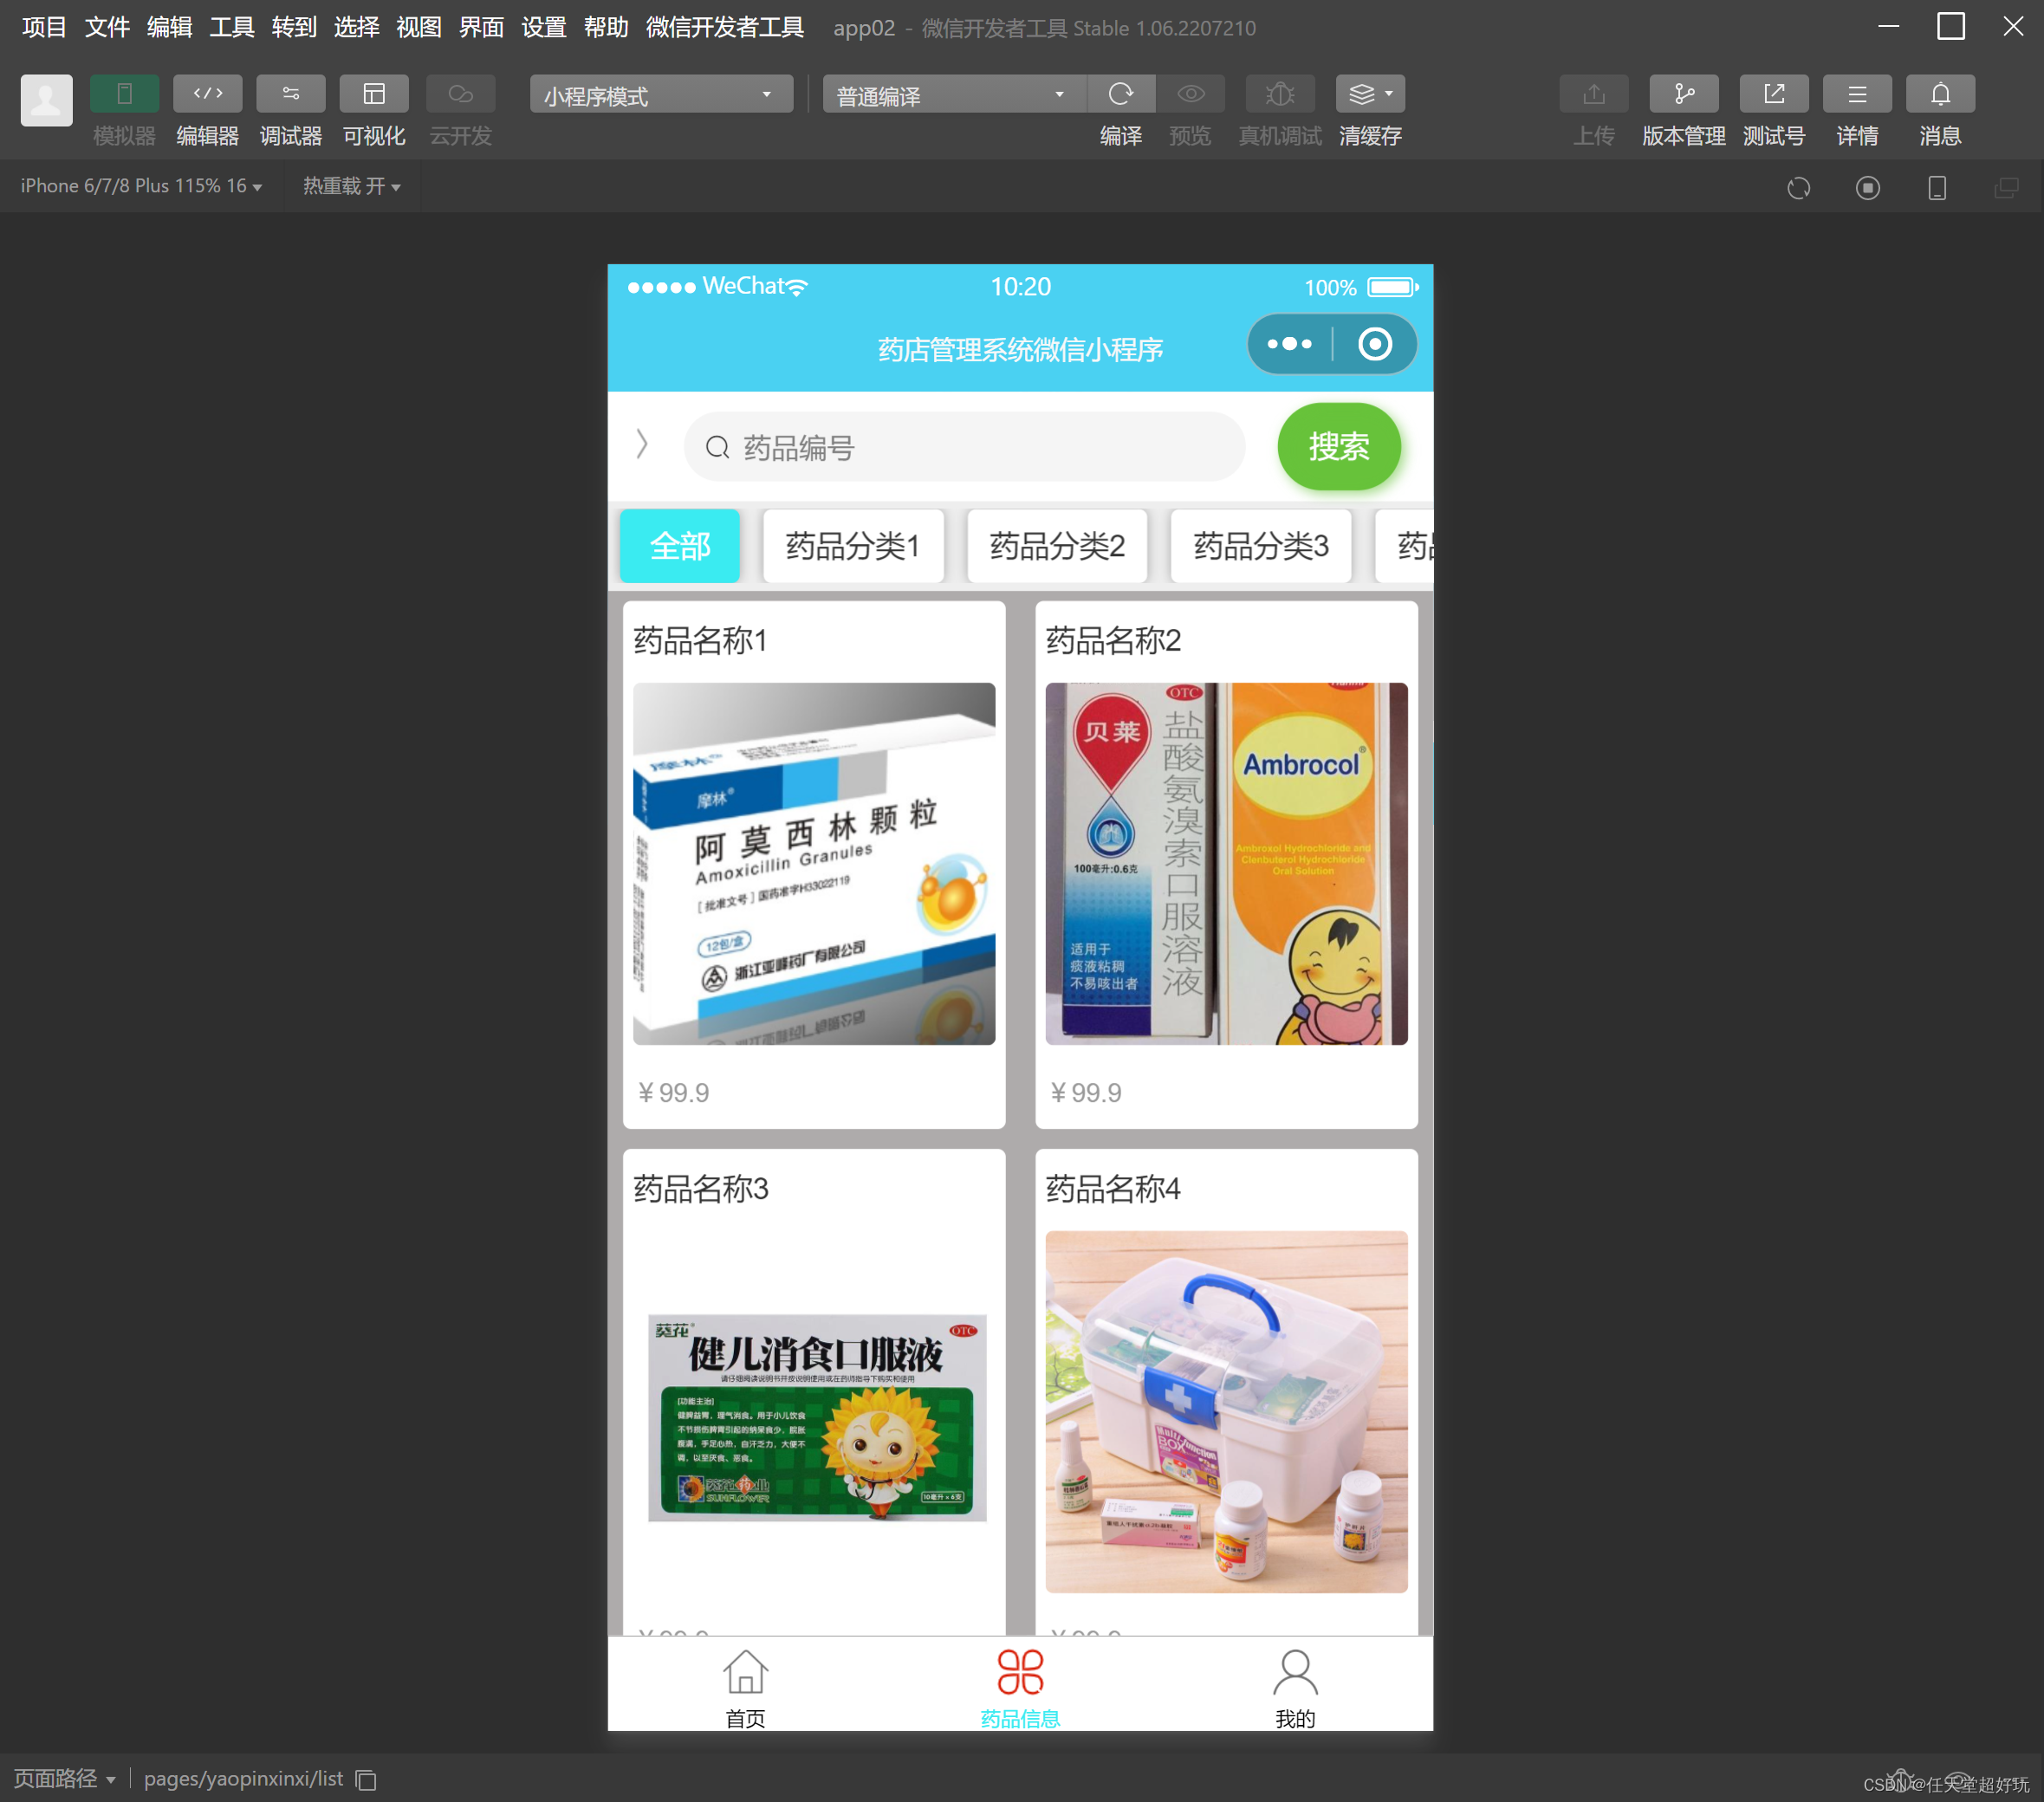This screenshot has width=2044, height=1802.
Task: Click the upload (上传) icon
Action: click(x=1594, y=94)
